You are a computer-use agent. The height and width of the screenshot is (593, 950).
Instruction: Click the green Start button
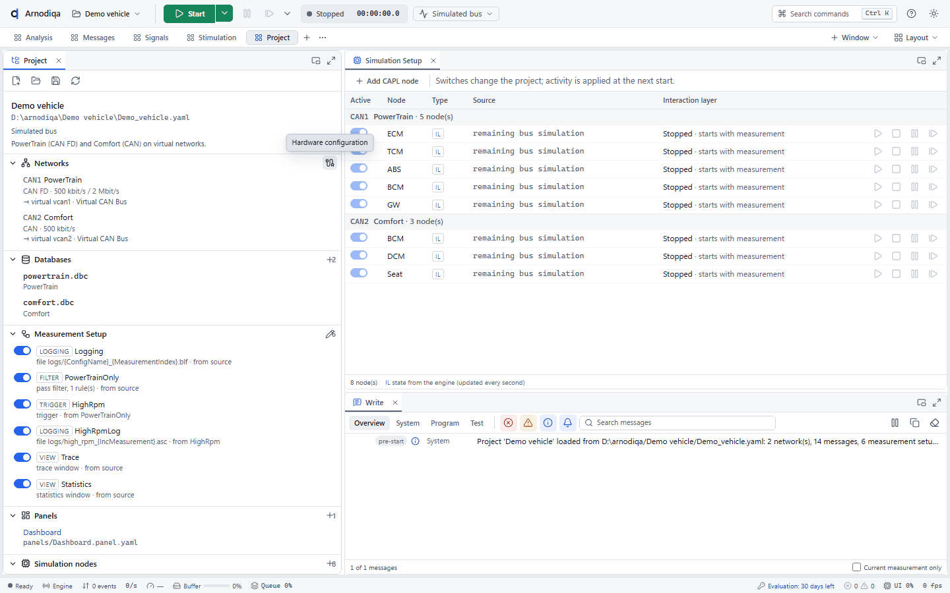pyautogui.click(x=189, y=14)
